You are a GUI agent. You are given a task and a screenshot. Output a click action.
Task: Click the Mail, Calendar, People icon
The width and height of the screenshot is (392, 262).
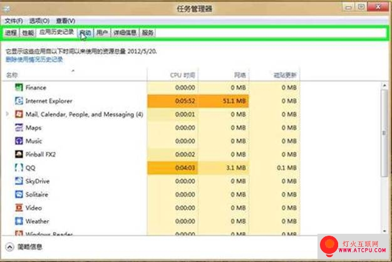tap(19, 114)
